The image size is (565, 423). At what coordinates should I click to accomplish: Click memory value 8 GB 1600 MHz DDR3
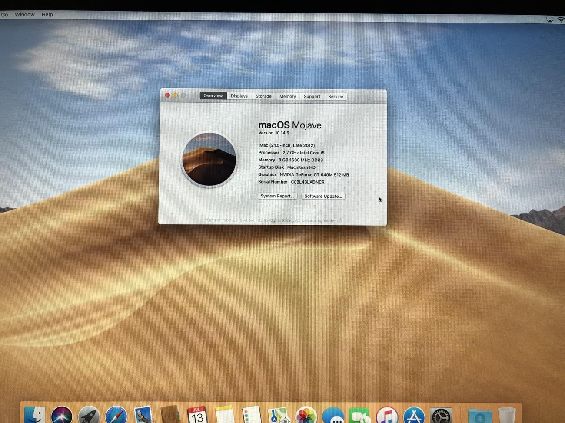click(x=300, y=160)
